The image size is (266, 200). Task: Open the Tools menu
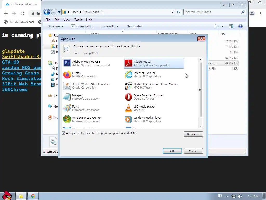point(78,20)
